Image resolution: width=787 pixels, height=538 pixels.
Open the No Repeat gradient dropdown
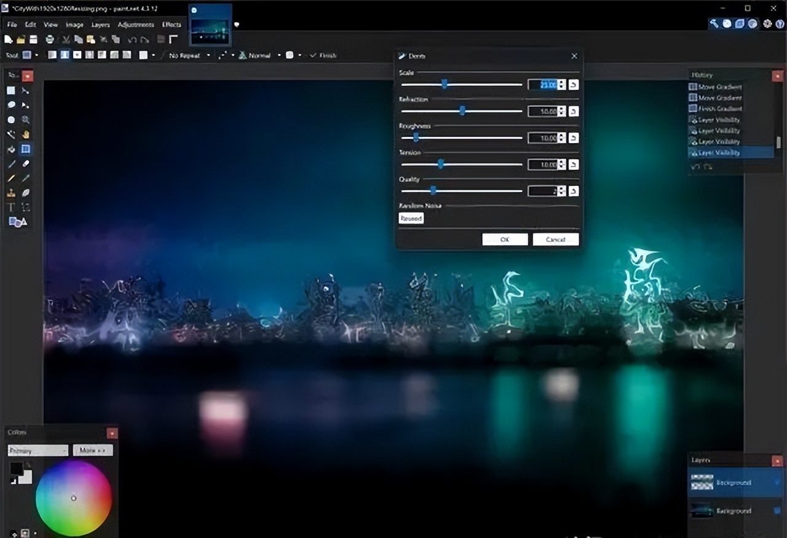189,55
